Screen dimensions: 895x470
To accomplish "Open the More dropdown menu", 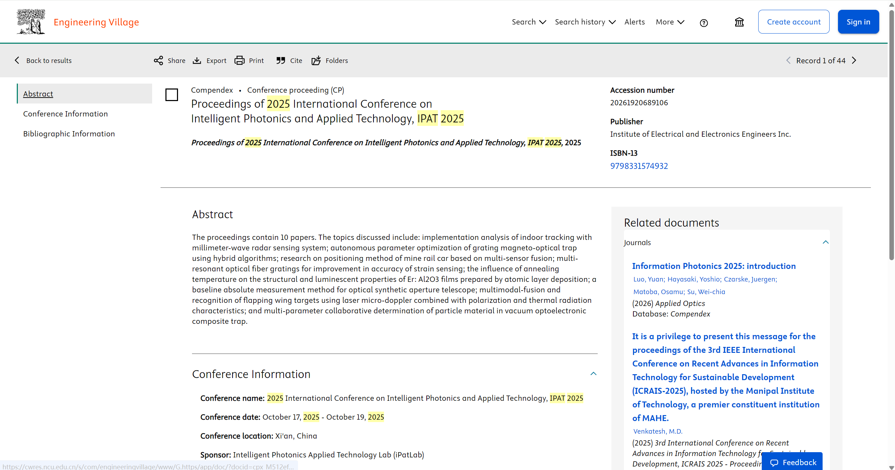I will click(670, 22).
